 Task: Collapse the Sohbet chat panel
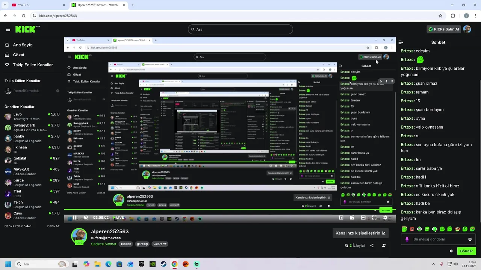401,42
